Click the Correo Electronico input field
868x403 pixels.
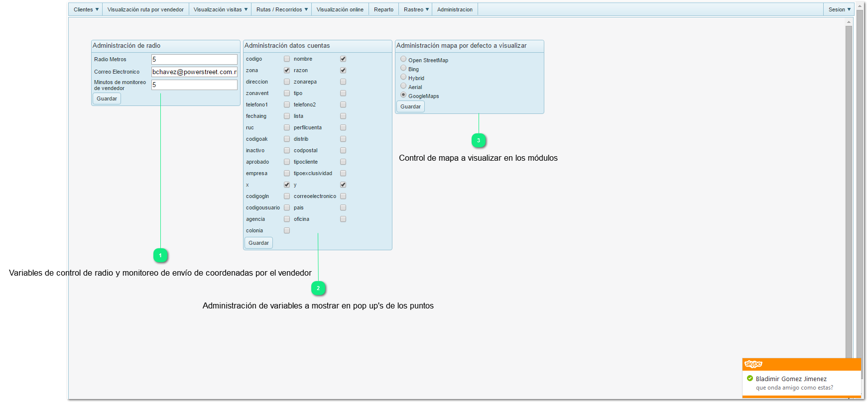click(x=194, y=72)
